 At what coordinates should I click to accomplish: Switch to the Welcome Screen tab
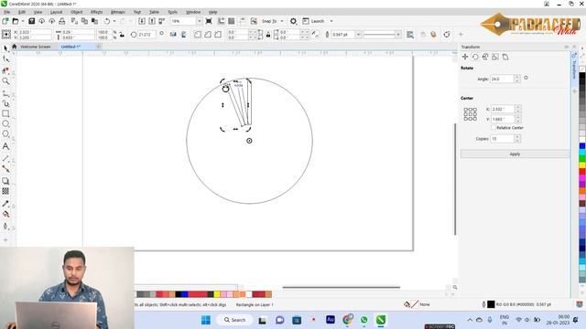click(x=35, y=47)
